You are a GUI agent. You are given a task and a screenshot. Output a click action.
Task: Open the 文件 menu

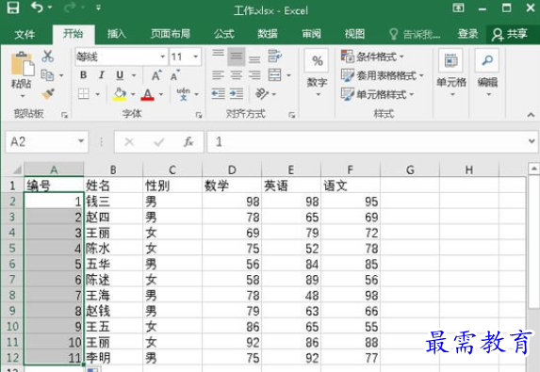(25, 34)
